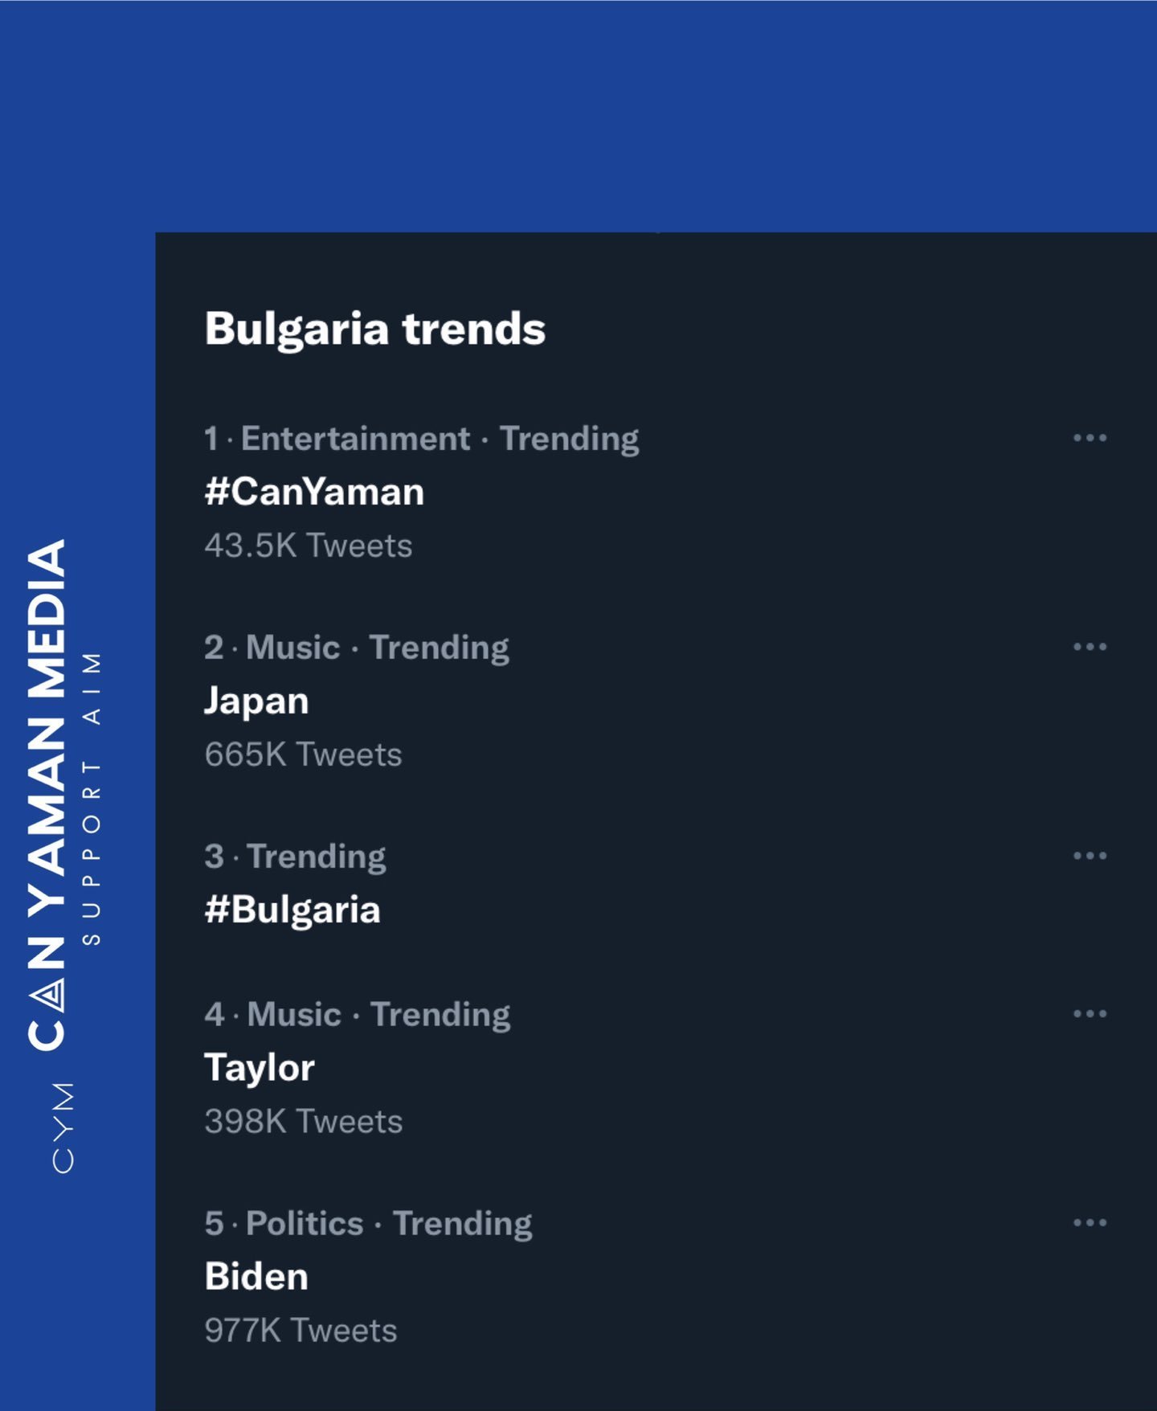This screenshot has height=1411, width=1157.
Task: Open more options for Taylor trend
Action: click(x=1090, y=1014)
